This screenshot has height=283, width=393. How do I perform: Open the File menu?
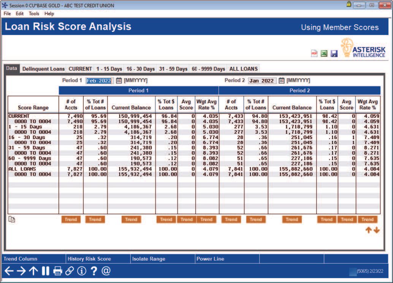pyautogui.click(x=7, y=14)
